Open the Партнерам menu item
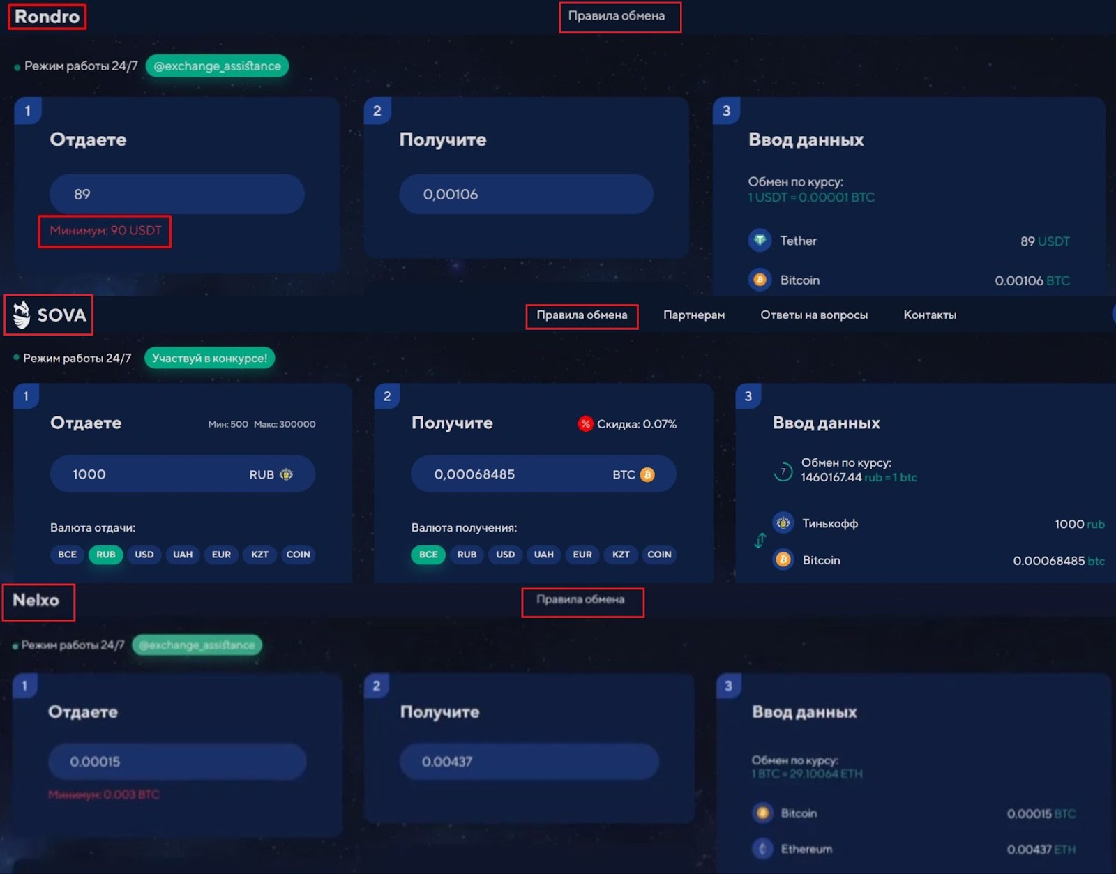Image resolution: width=1116 pixels, height=874 pixels. tap(694, 315)
